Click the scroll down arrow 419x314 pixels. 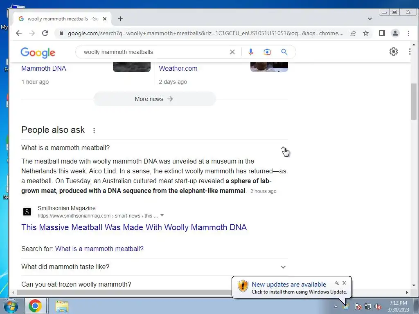click(x=414, y=285)
